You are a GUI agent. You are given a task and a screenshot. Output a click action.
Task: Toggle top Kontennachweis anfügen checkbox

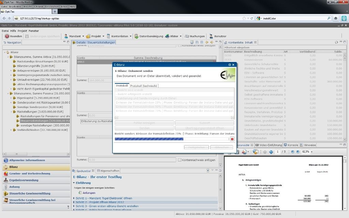(179, 45)
